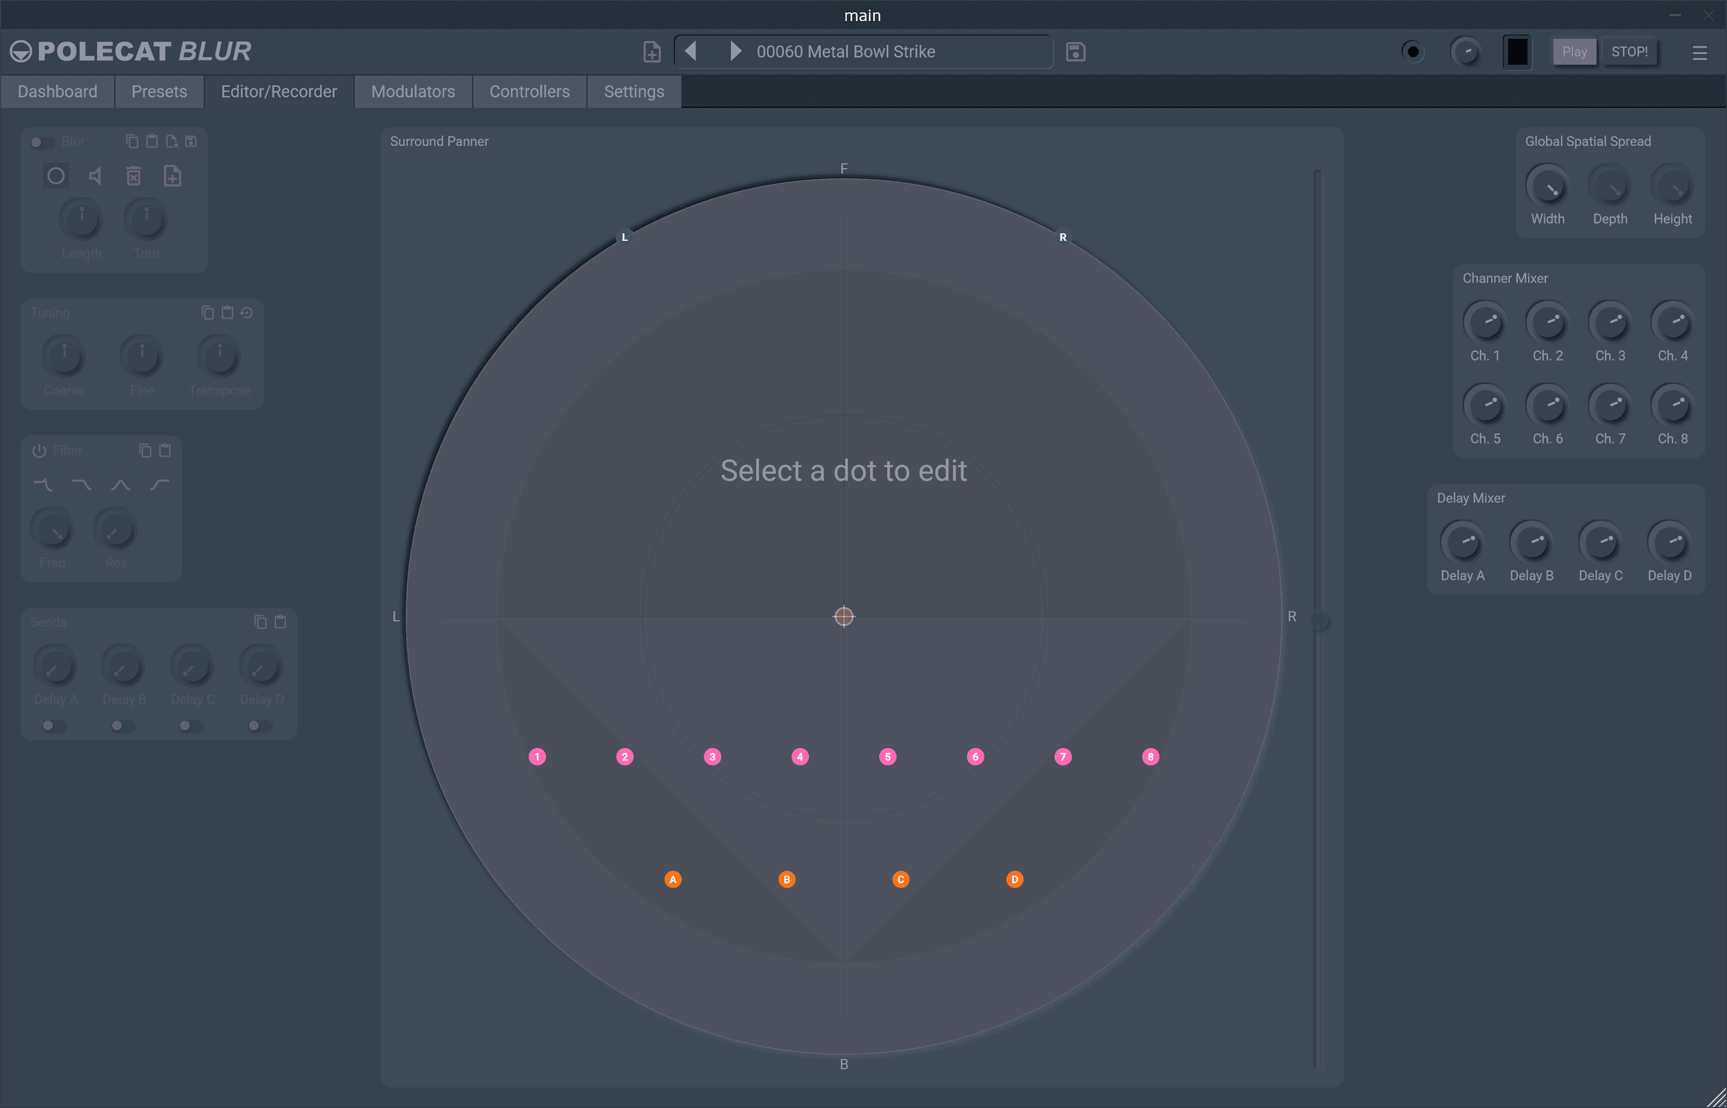This screenshot has height=1108, width=1727.
Task: Click the Blur delete trash icon
Action: point(134,176)
